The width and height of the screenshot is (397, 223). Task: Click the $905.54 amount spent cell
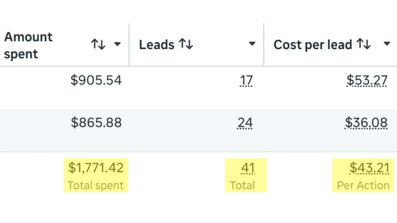point(96,80)
